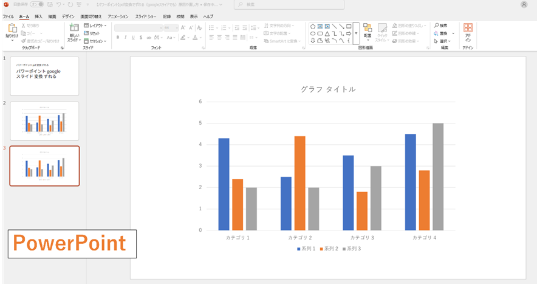
Task: Click the Search (検索) magnifier in editing group
Action: pos(437,26)
